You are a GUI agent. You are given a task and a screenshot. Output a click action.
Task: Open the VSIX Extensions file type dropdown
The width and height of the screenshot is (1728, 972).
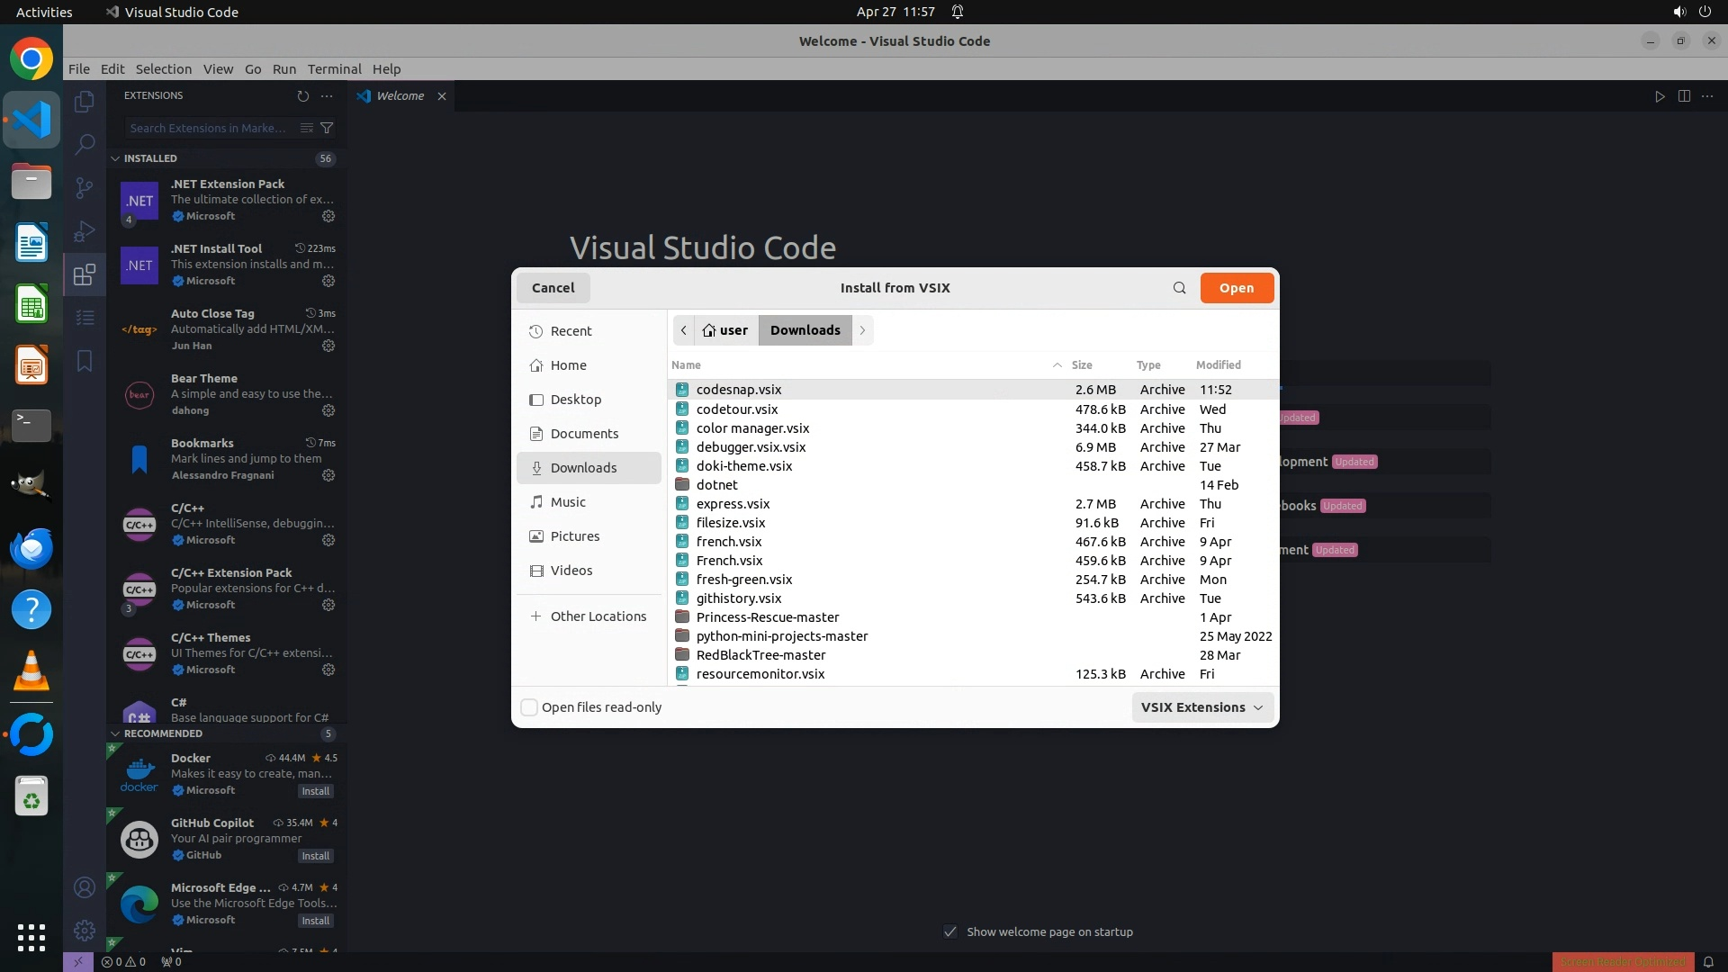coord(1201,707)
